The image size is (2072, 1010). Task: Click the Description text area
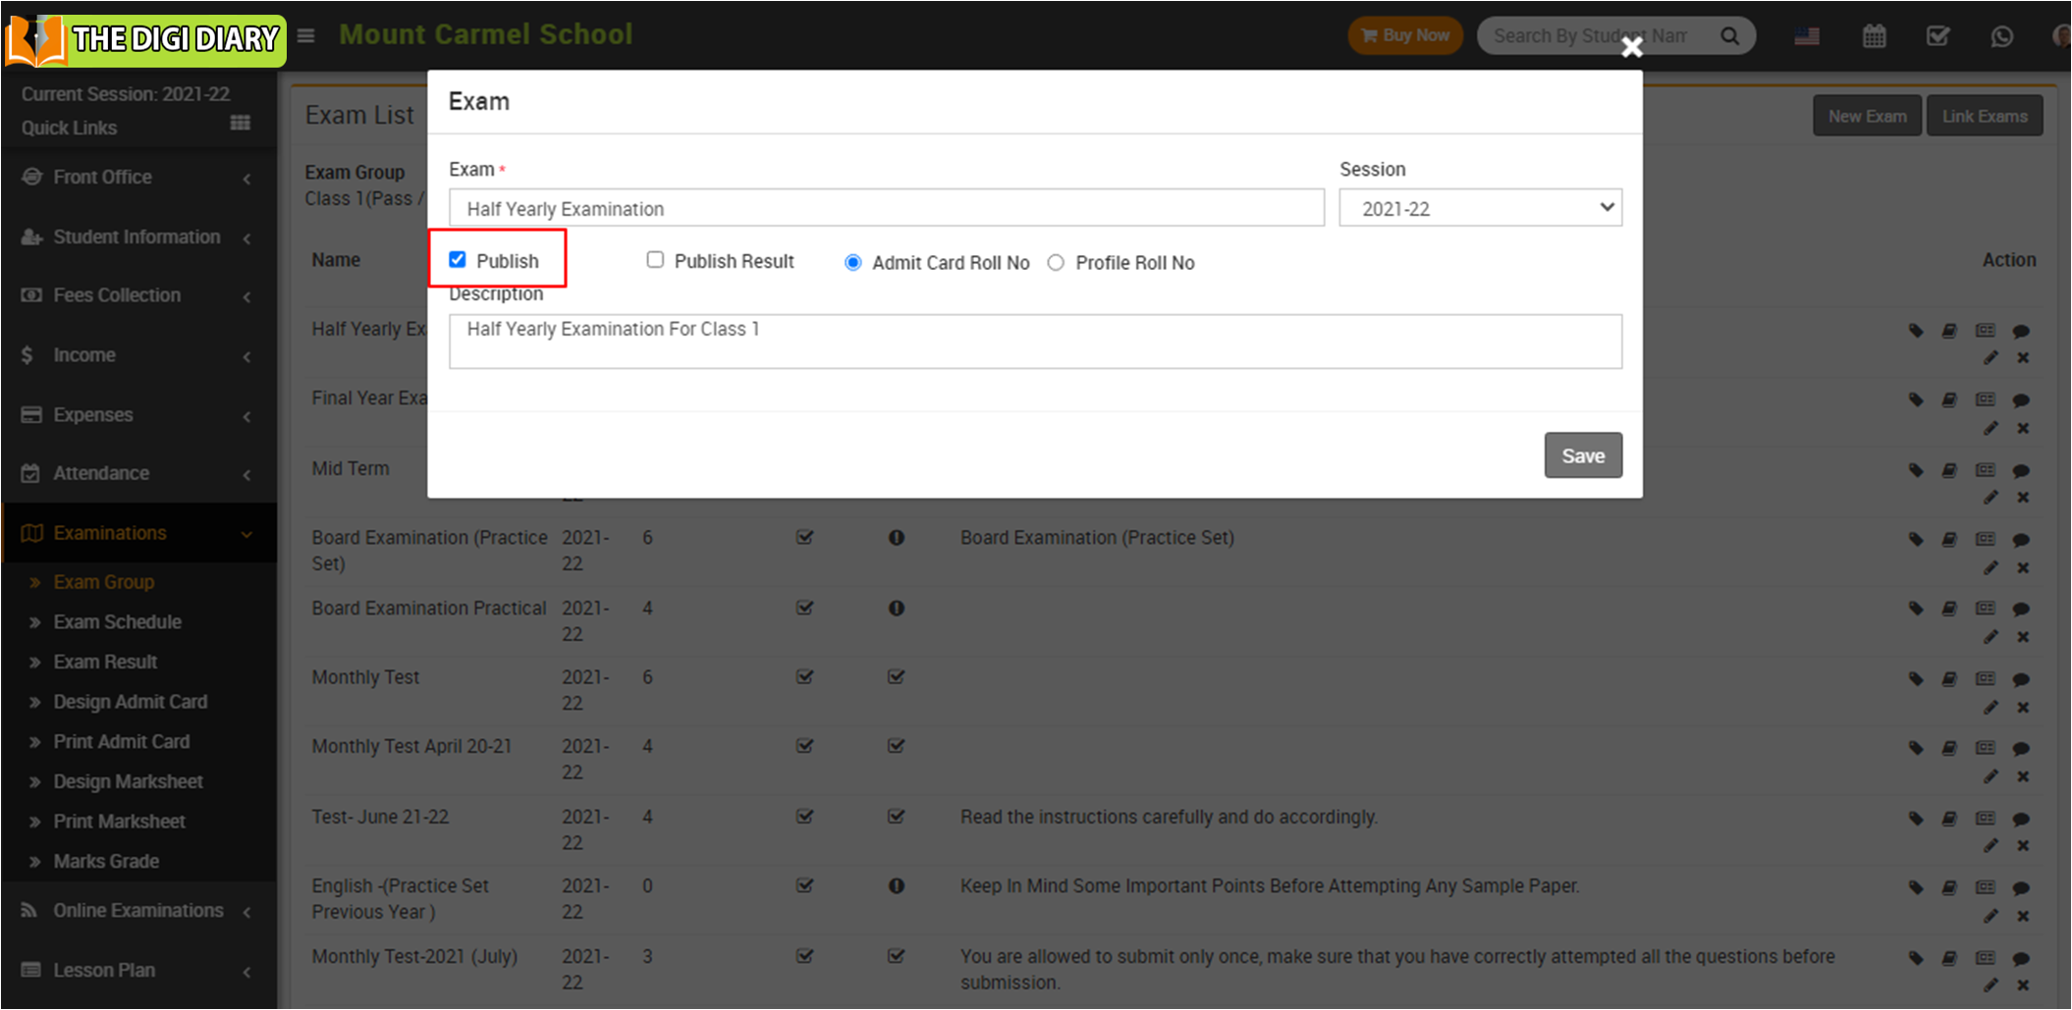click(x=1034, y=342)
